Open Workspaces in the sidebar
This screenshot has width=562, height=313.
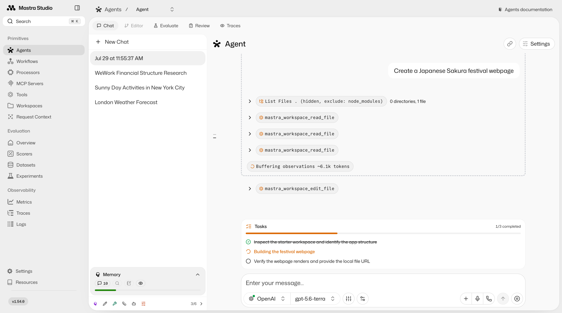tap(44, 106)
